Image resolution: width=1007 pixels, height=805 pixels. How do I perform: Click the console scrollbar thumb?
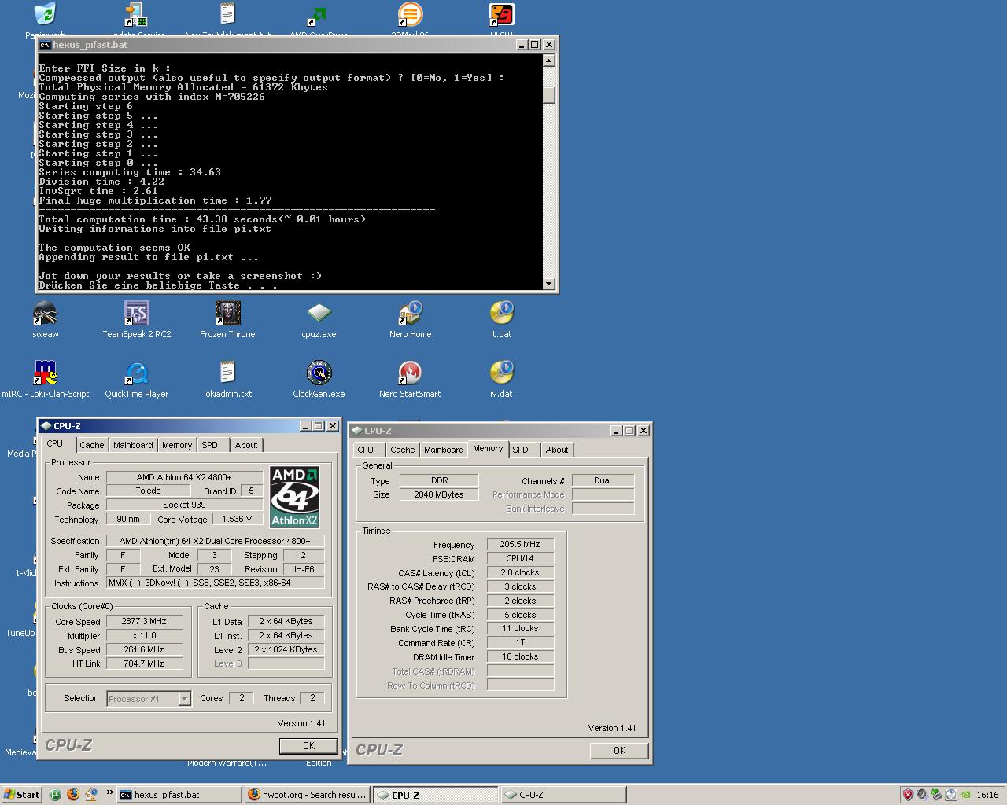pos(549,94)
